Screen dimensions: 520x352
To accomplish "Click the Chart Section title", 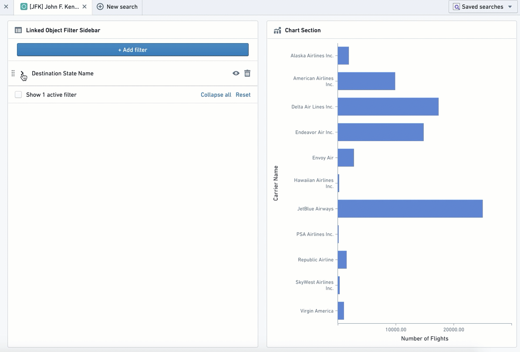I will coord(303,30).
